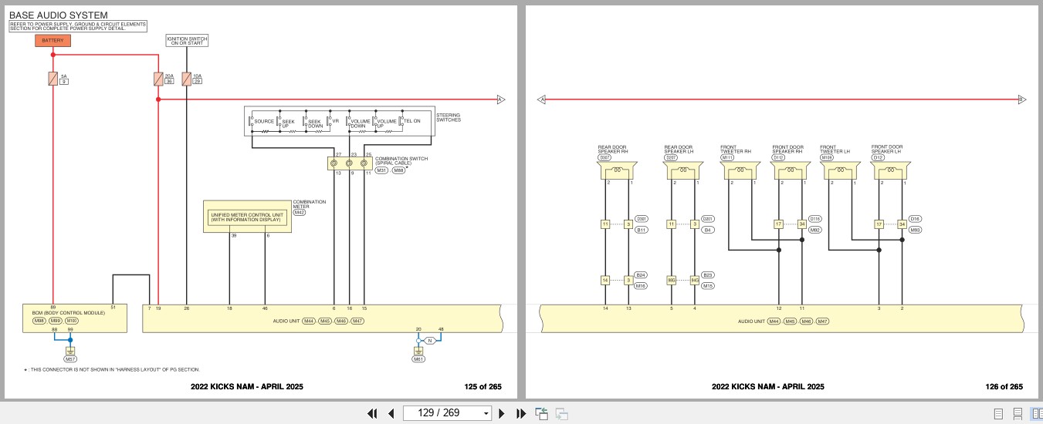Switch to single page view

click(999, 414)
